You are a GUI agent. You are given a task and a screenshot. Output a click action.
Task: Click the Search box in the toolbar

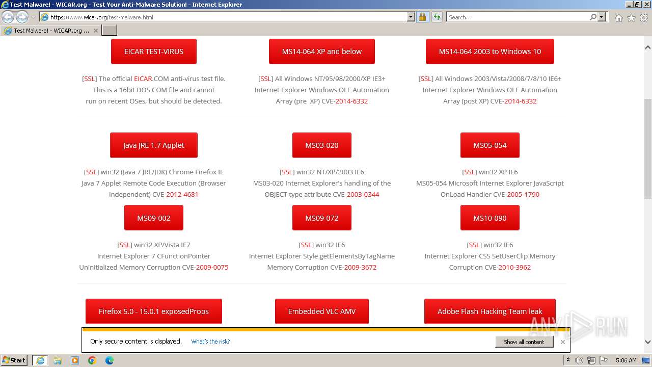point(517,17)
